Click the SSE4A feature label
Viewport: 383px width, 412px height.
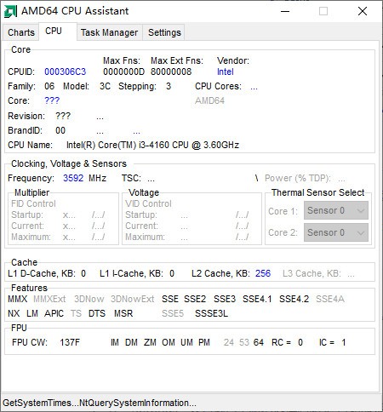[x=330, y=299]
